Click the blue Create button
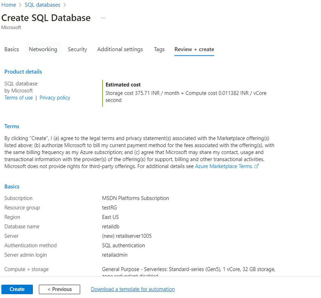 (17, 289)
